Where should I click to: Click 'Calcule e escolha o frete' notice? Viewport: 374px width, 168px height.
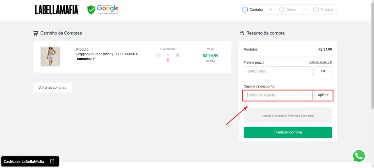288,115
